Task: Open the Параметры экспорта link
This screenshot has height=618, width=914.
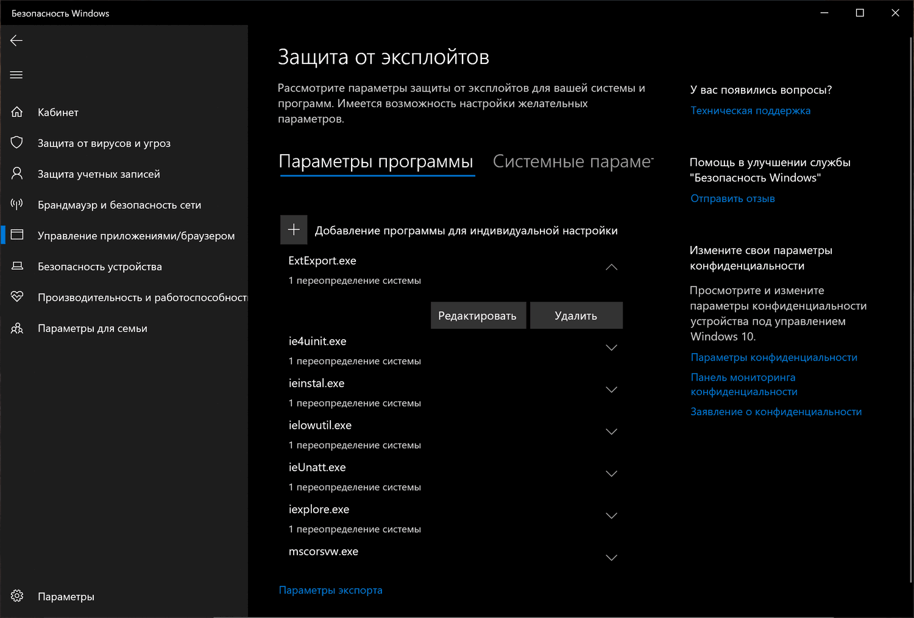Action: tap(330, 590)
